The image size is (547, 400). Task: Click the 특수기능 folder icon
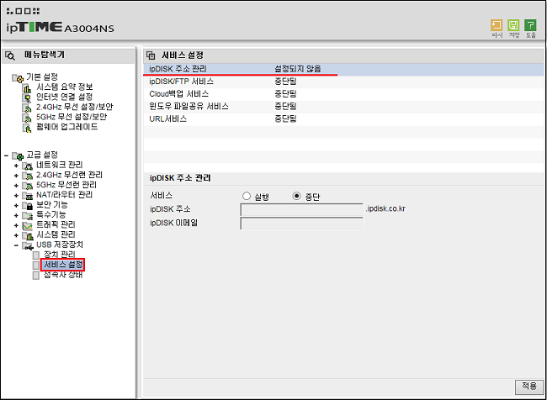click(27, 215)
